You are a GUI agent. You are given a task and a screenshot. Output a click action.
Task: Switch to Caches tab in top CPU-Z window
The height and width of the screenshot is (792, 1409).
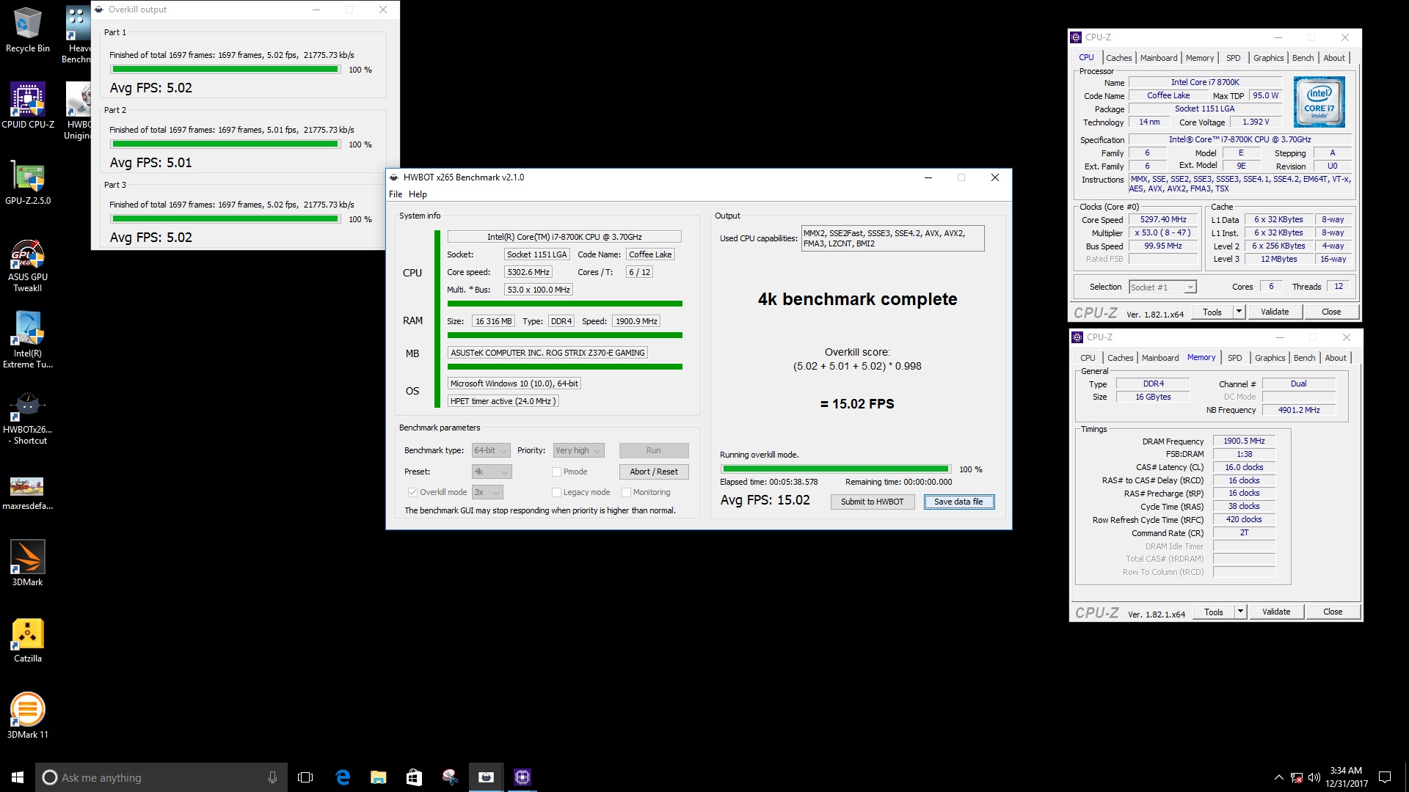(1118, 58)
